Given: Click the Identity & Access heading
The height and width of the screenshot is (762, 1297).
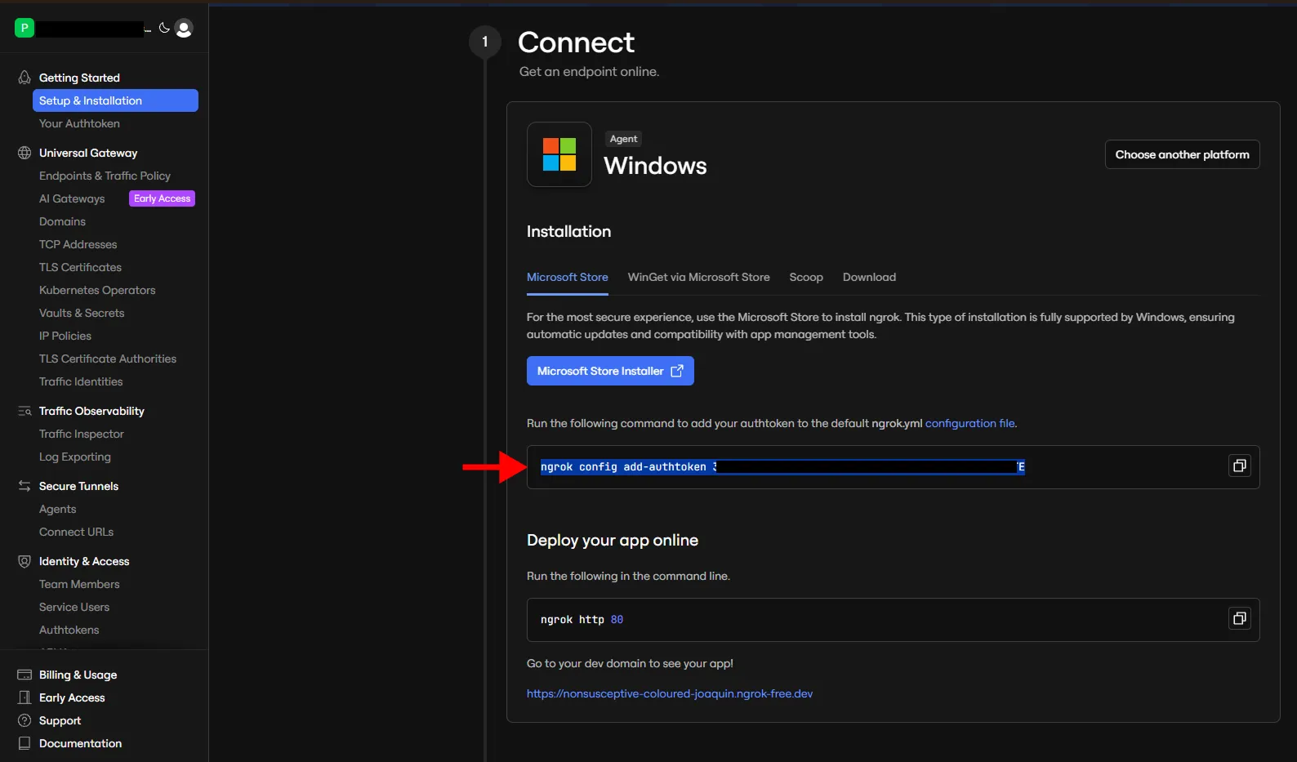Looking at the screenshot, I should click(x=84, y=561).
